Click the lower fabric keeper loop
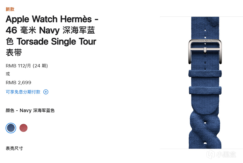 (x=205, y=90)
